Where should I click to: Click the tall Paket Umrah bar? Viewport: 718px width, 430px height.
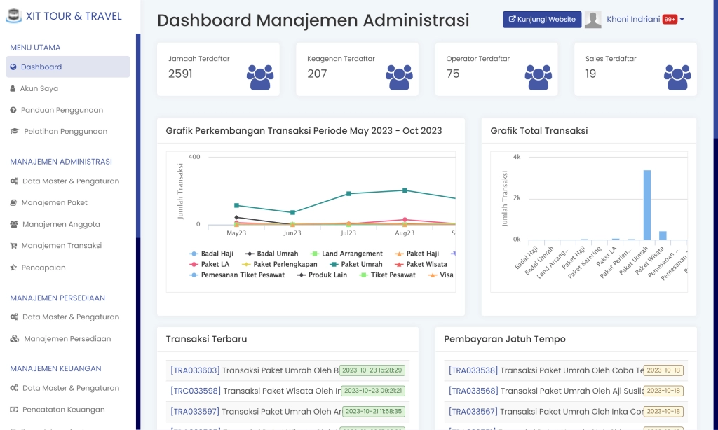646,204
